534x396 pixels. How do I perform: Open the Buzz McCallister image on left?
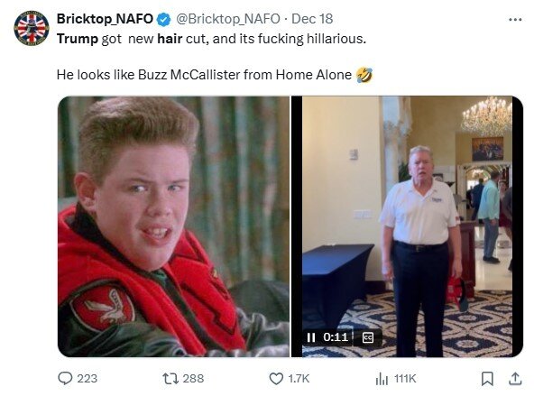click(x=173, y=226)
